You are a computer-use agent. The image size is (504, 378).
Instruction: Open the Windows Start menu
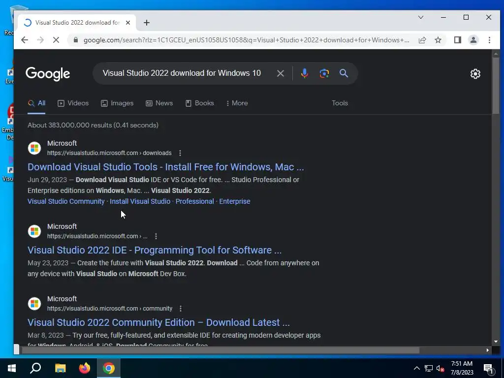12,368
